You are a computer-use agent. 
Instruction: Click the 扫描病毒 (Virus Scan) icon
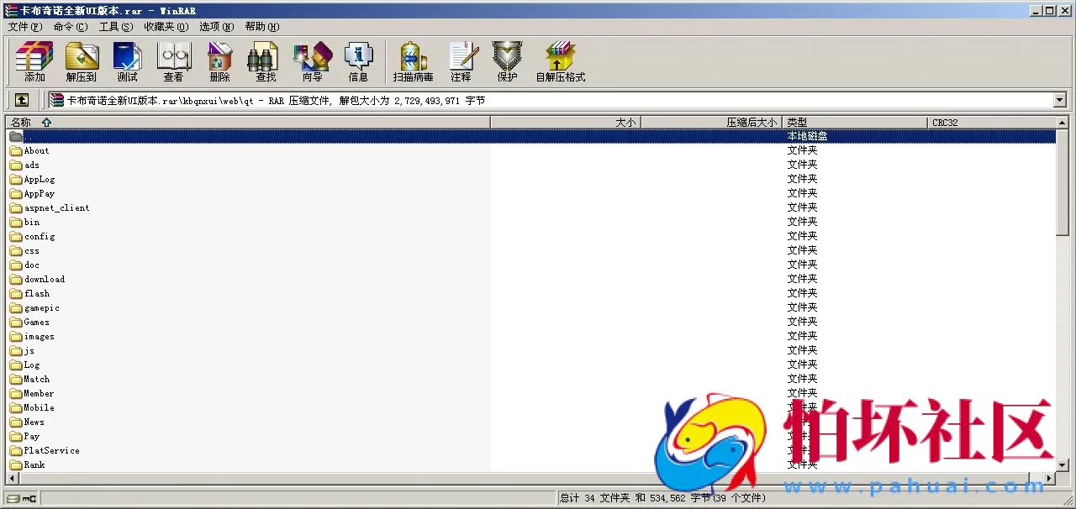coord(413,62)
